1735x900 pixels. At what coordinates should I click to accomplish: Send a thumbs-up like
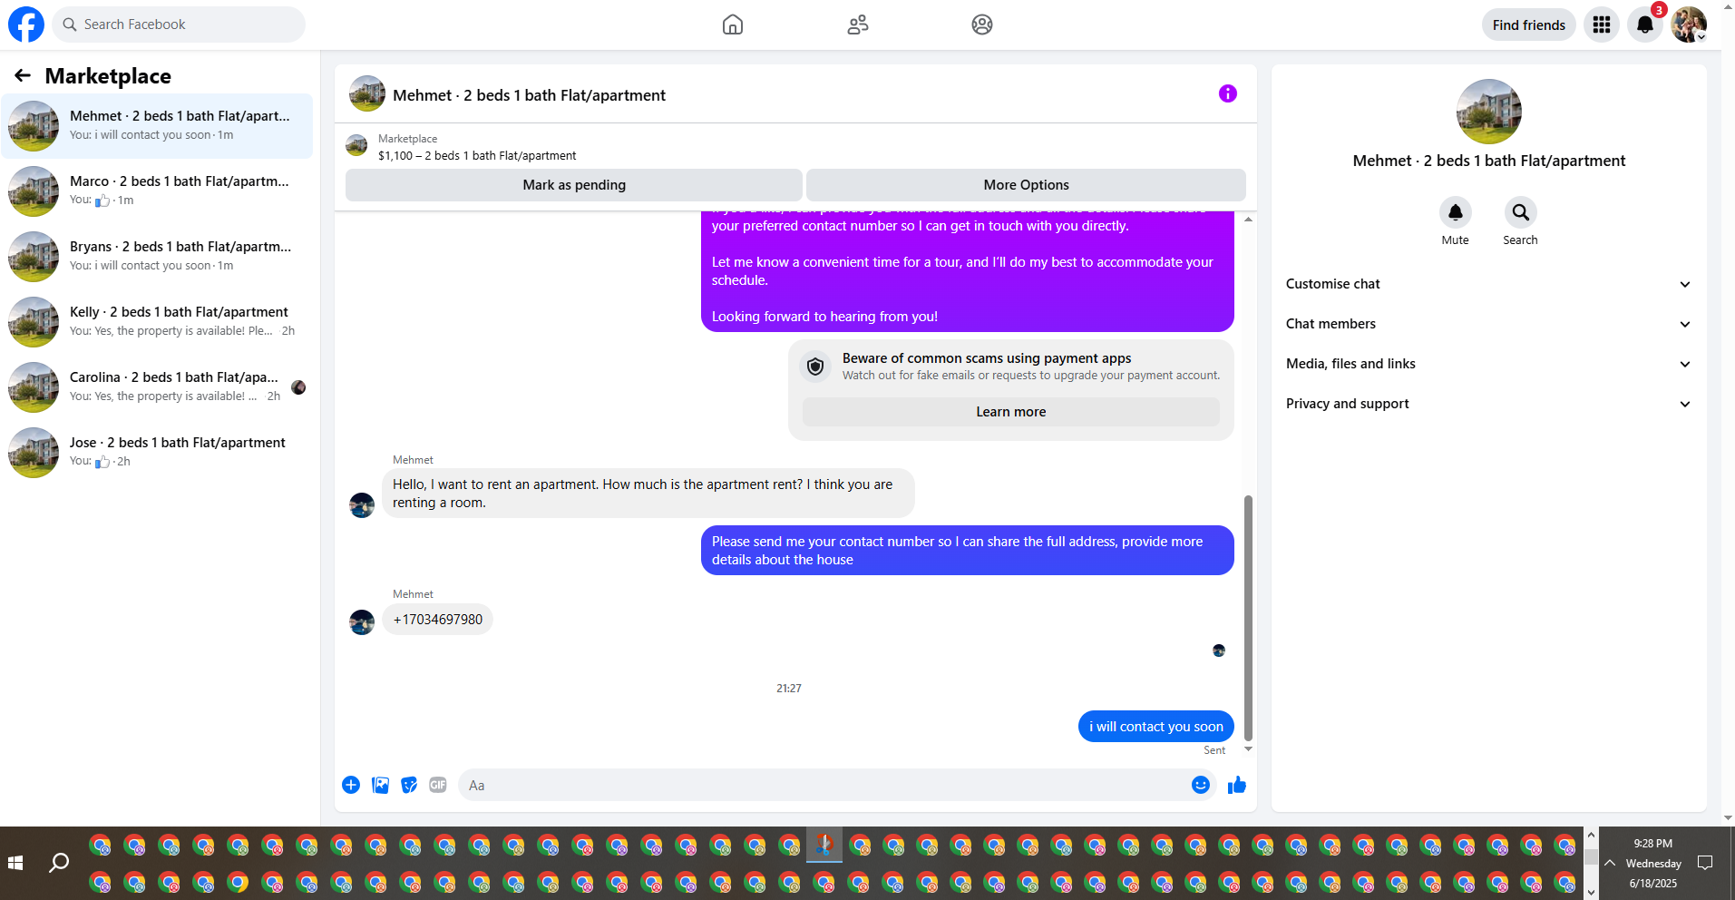point(1237,785)
